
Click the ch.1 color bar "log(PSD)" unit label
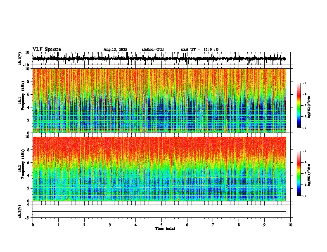(x=309, y=107)
